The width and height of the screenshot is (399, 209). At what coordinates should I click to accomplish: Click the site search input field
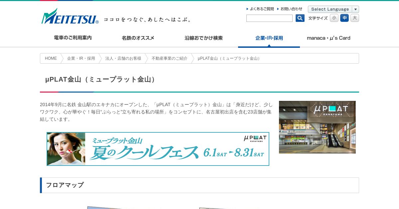[269, 18]
